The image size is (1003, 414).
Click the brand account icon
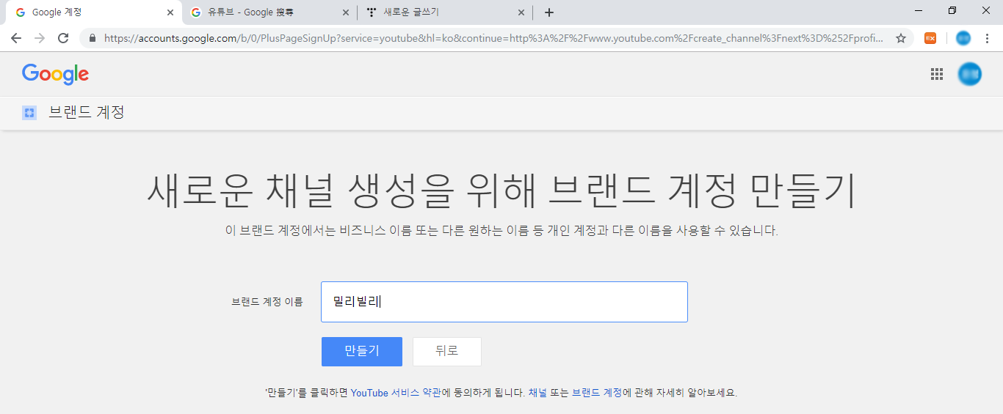tap(29, 113)
